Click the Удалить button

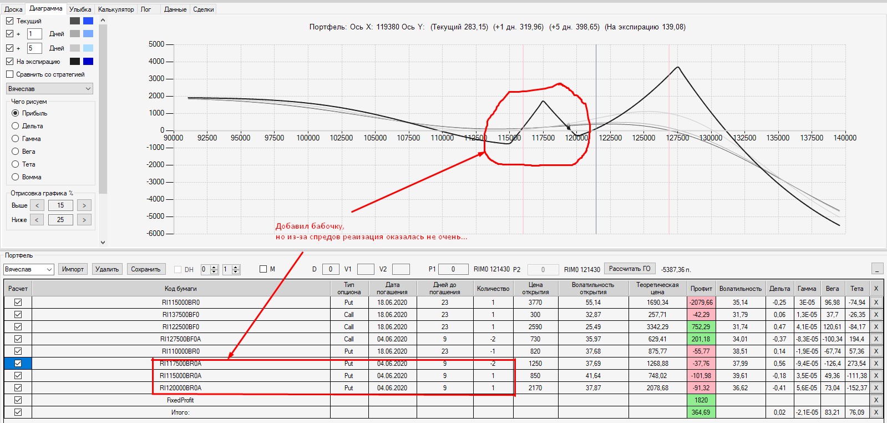pos(107,269)
